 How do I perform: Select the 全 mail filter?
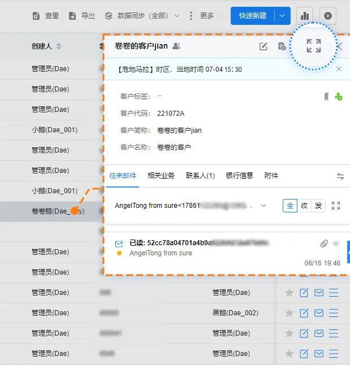(x=290, y=206)
